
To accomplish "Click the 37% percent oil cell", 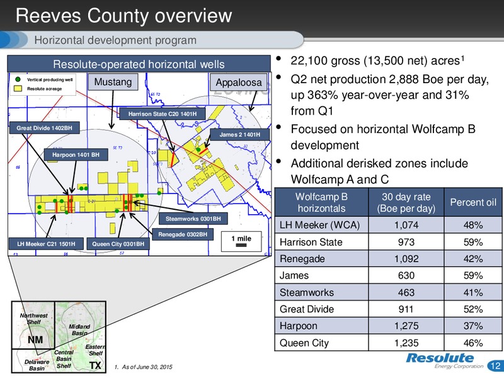I will click(x=473, y=326).
